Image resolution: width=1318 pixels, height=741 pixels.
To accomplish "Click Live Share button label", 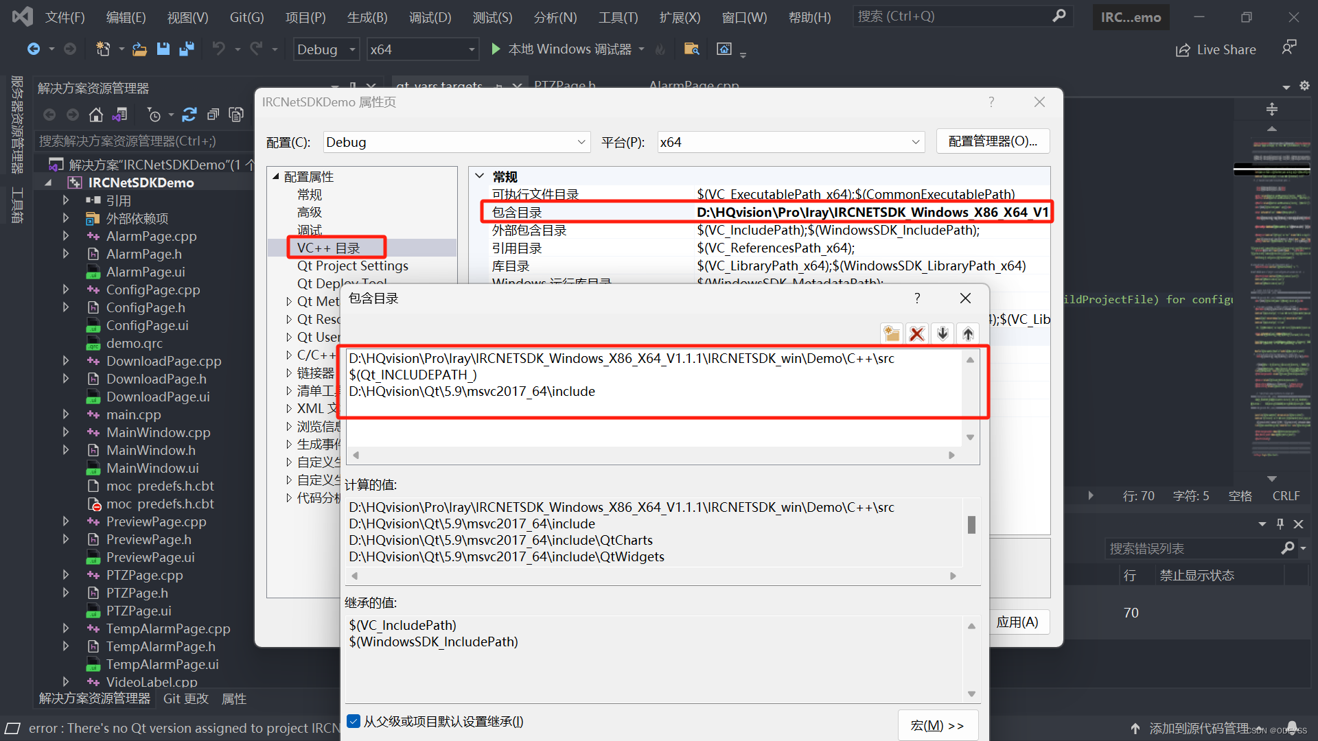I will point(1226,49).
